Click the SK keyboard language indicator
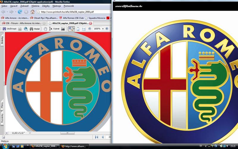238x149 pixels. coord(201,146)
